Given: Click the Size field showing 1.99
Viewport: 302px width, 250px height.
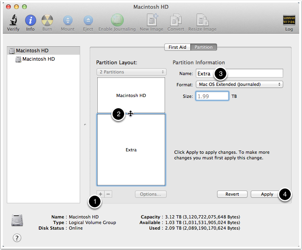Looking at the screenshot, I should [212, 96].
